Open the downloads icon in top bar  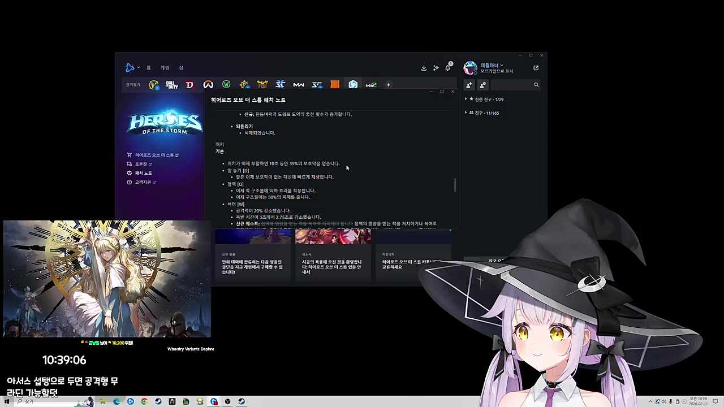coord(424,68)
